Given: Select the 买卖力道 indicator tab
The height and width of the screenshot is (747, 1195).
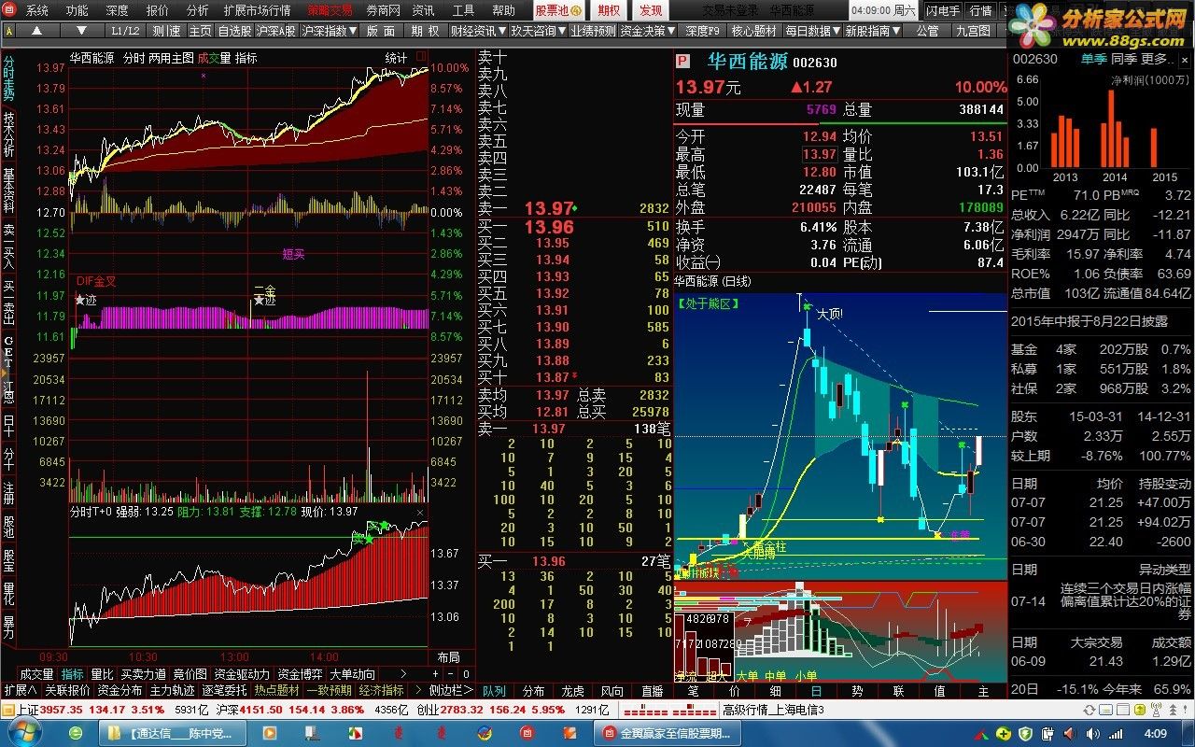Looking at the screenshot, I should click(143, 674).
